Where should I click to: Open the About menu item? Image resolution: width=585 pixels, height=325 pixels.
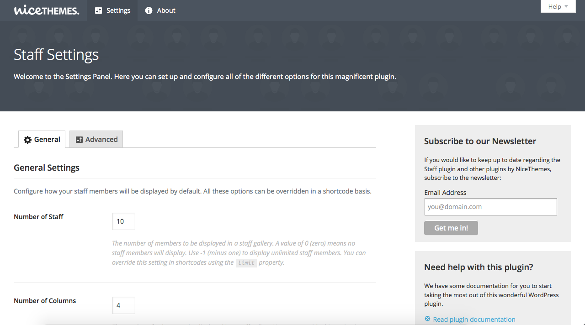pyautogui.click(x=166, y=10)
